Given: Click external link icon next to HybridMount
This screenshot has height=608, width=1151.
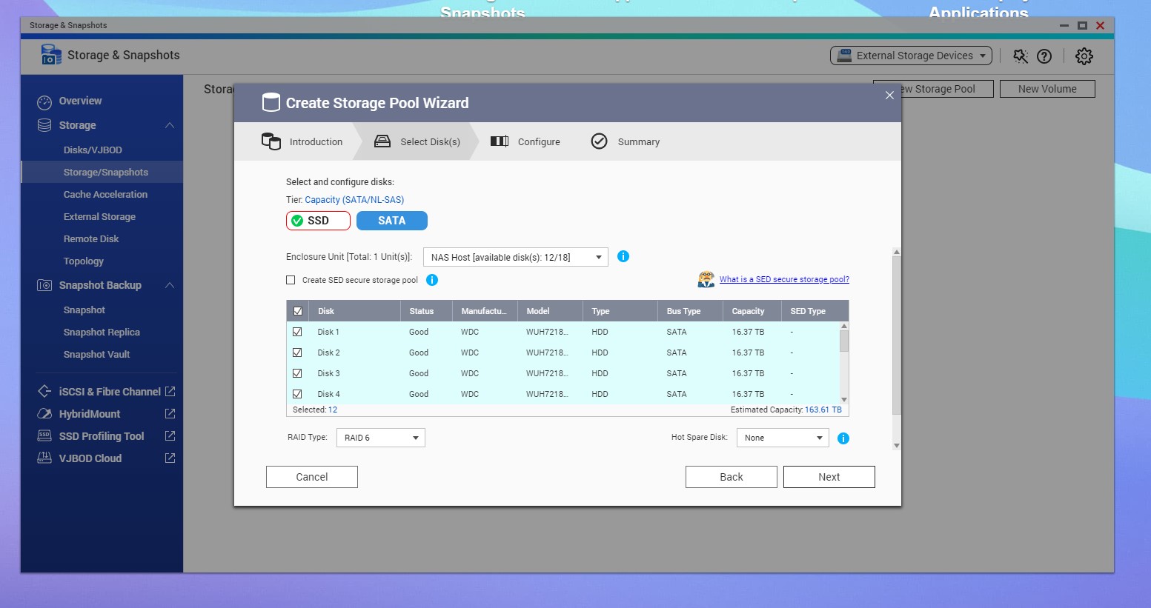Looking at the screenshot, I should pos(170,414).
